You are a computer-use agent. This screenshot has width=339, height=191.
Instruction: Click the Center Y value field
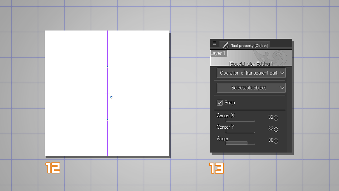coord(270,129)
